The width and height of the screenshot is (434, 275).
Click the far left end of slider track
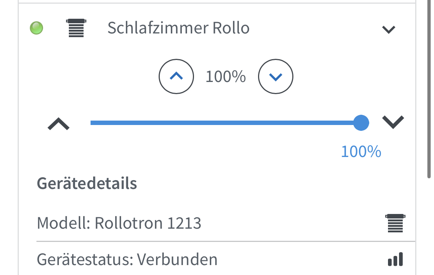click(92, 123)
